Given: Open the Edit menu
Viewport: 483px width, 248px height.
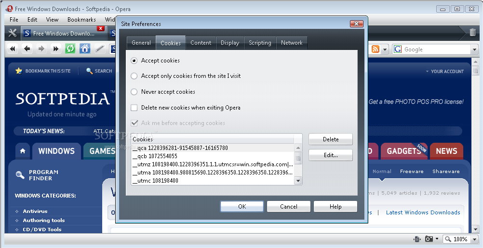Looking at the screenshot, I should (32, 20).
